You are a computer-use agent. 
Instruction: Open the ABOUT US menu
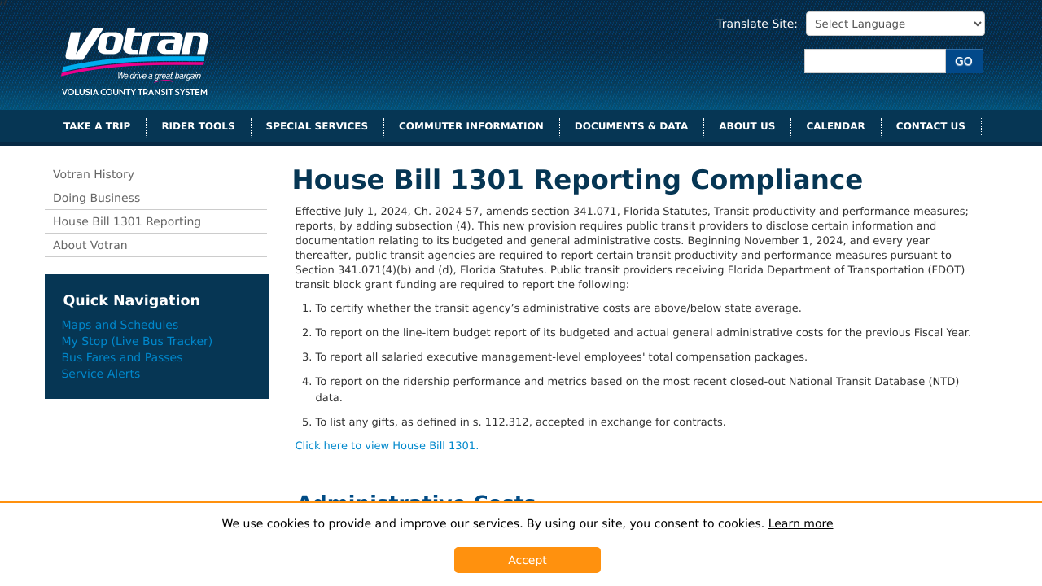[x=746, y=126]
